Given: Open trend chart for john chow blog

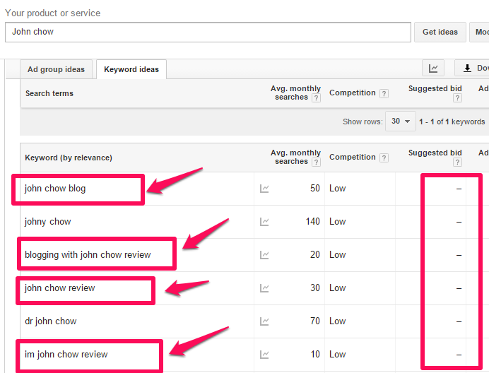Looking at the screenshot, I should click(x=264, y=189).
